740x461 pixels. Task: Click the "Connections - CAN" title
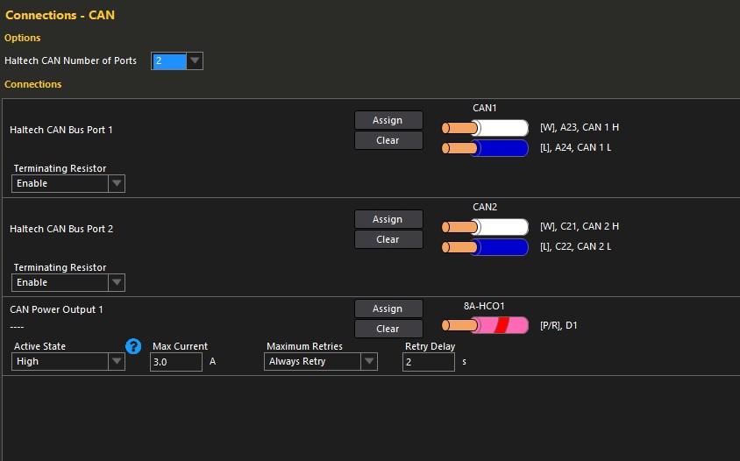60,15
